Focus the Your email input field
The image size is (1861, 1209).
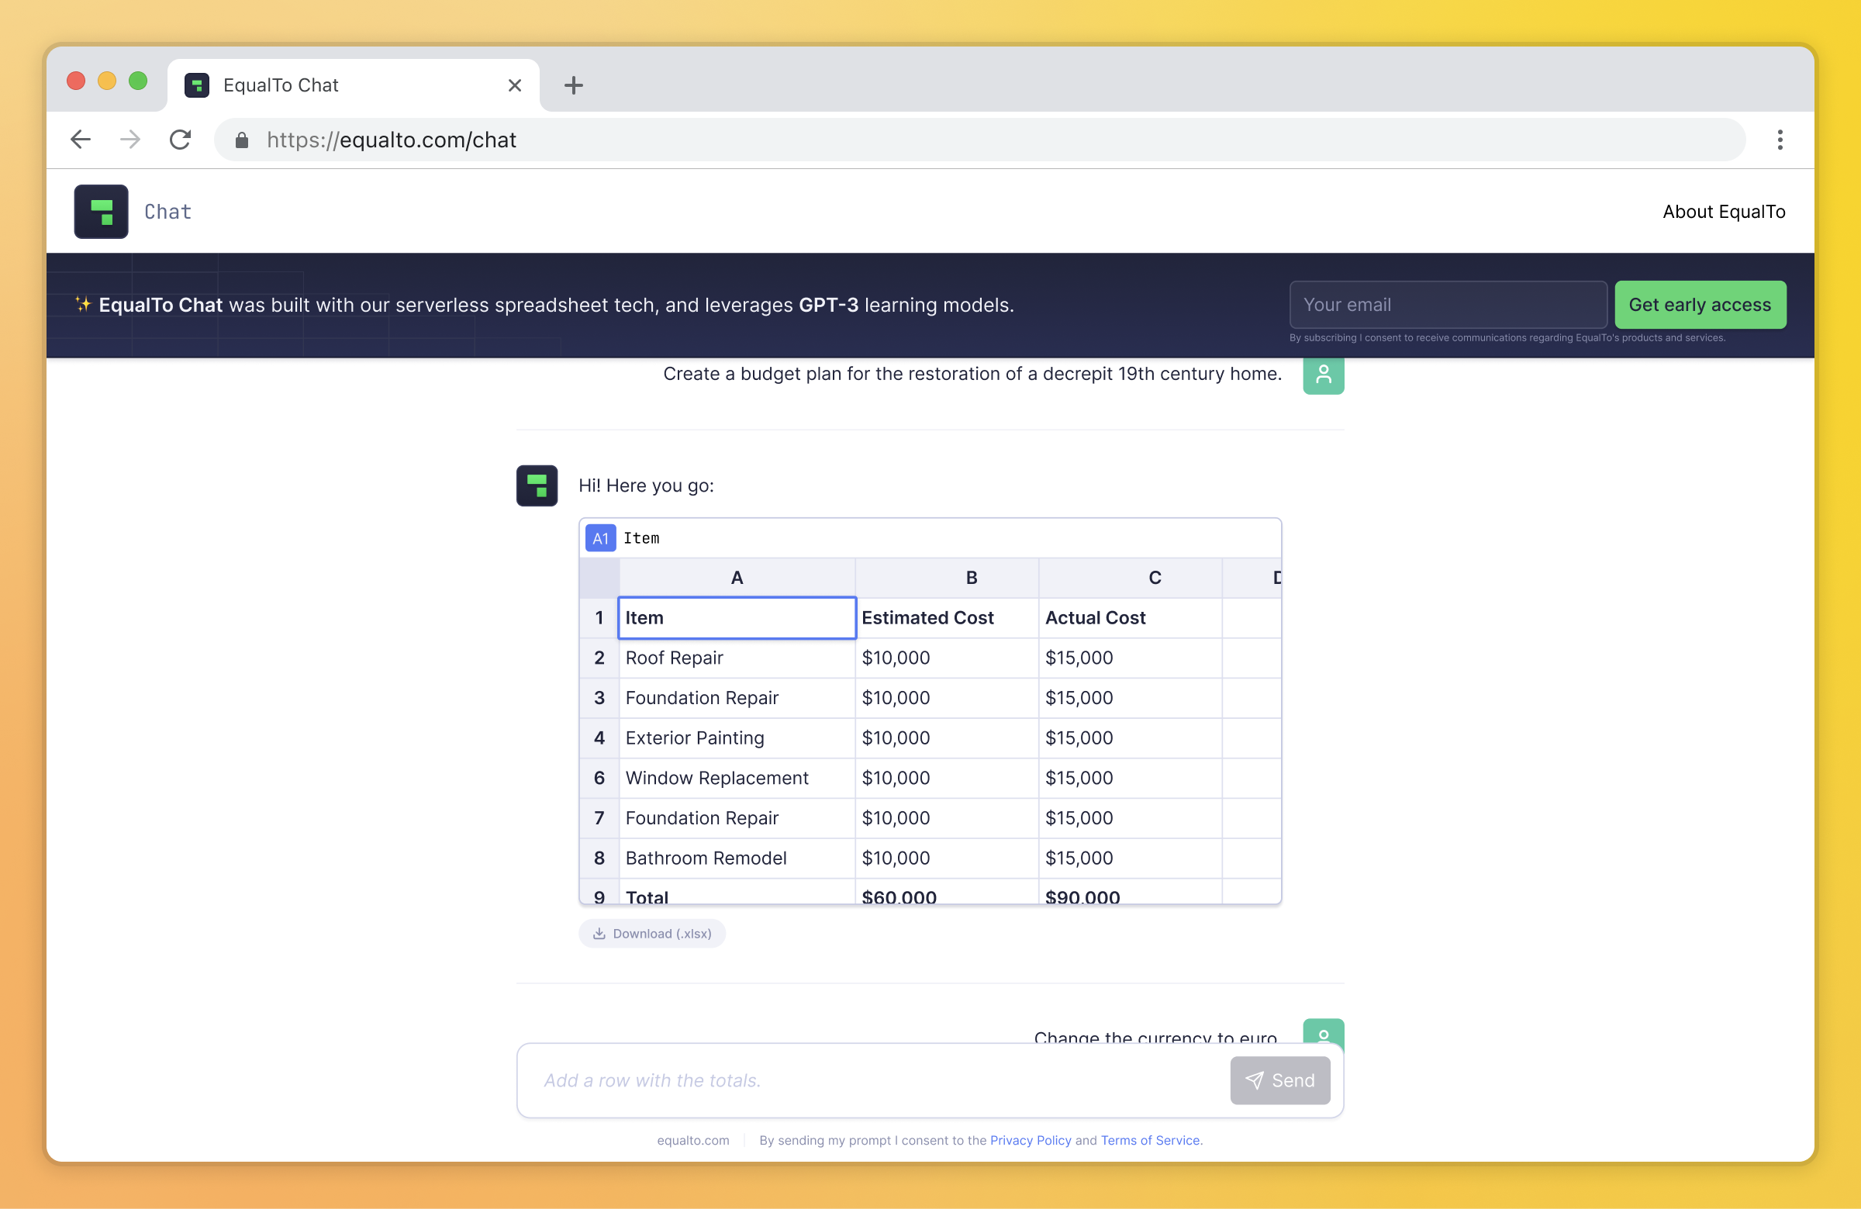coord(1448,305)
